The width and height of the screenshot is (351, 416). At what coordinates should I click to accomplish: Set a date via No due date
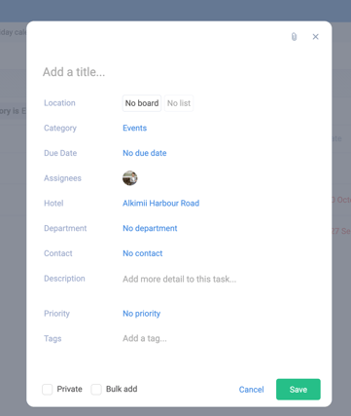pos(145,153)
